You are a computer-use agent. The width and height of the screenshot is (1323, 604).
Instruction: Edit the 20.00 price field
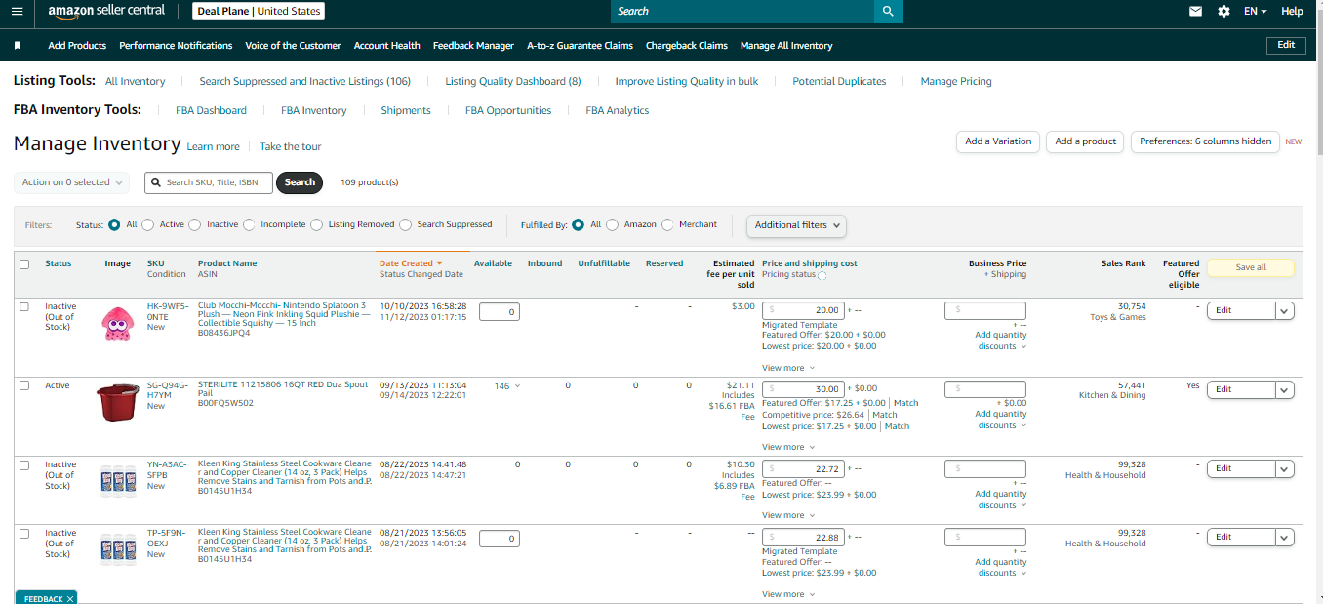[x=804, y=310]
